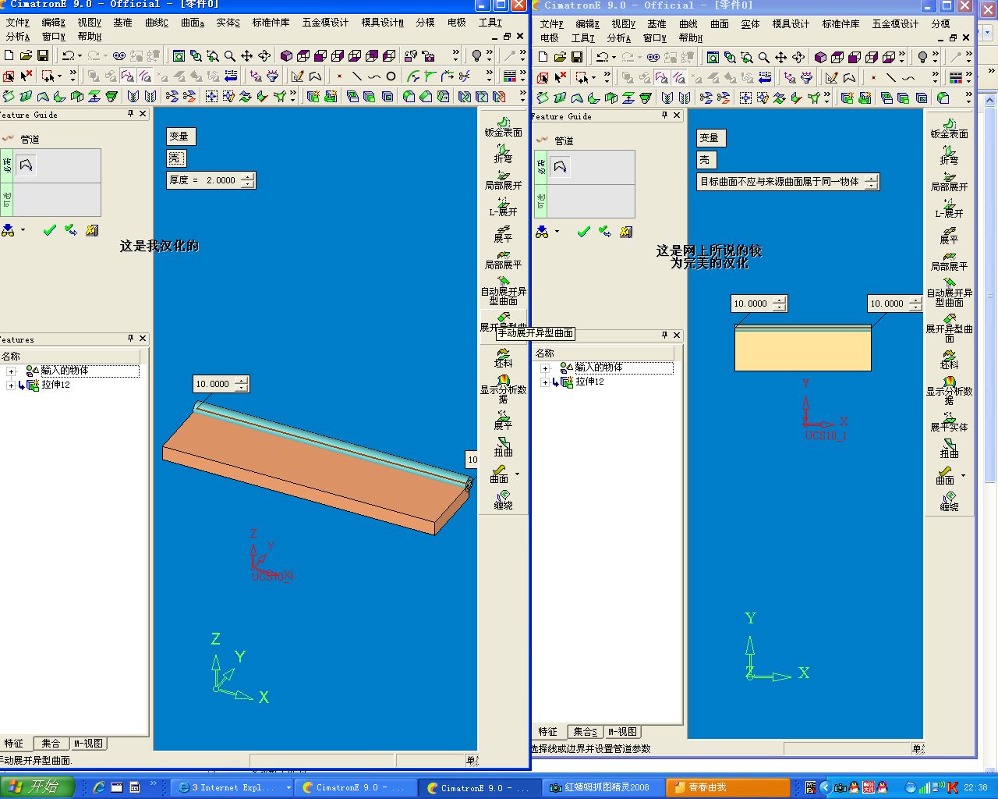Screen dimensions: 998x799
Task: Toggle pin on left Features panel
Action: click(131, 339)
